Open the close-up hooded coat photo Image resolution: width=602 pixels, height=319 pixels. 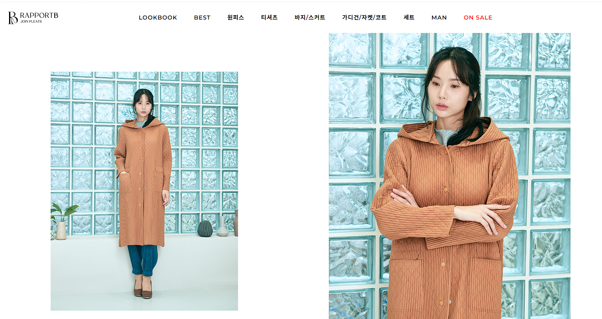[449, 176]
